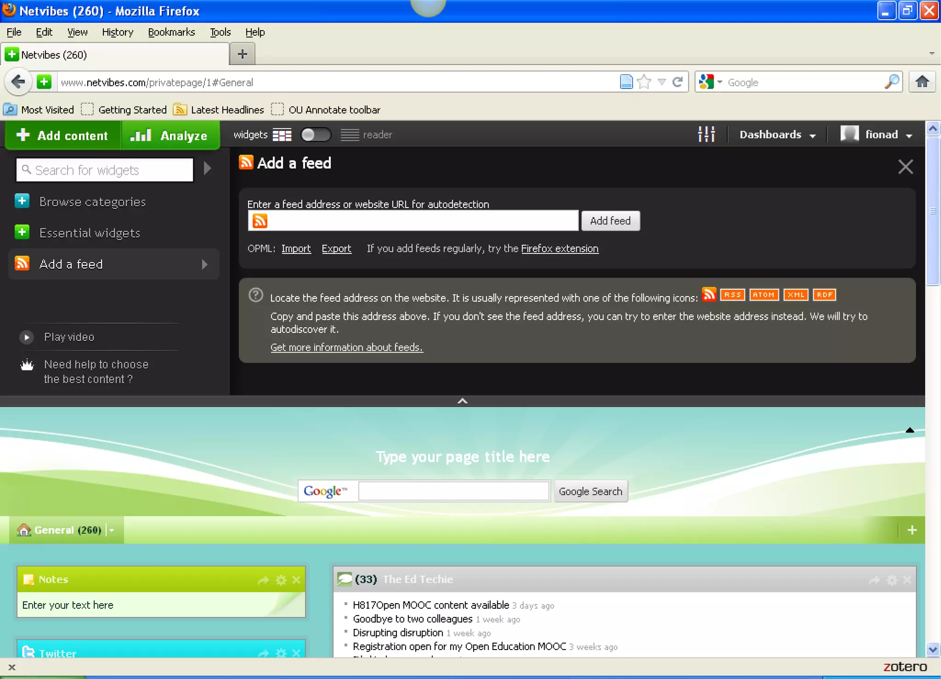Click the bookmark star icon in address bar
This screenshot has width=941, height=679.
pyautogui.click(x=644, y=82)
